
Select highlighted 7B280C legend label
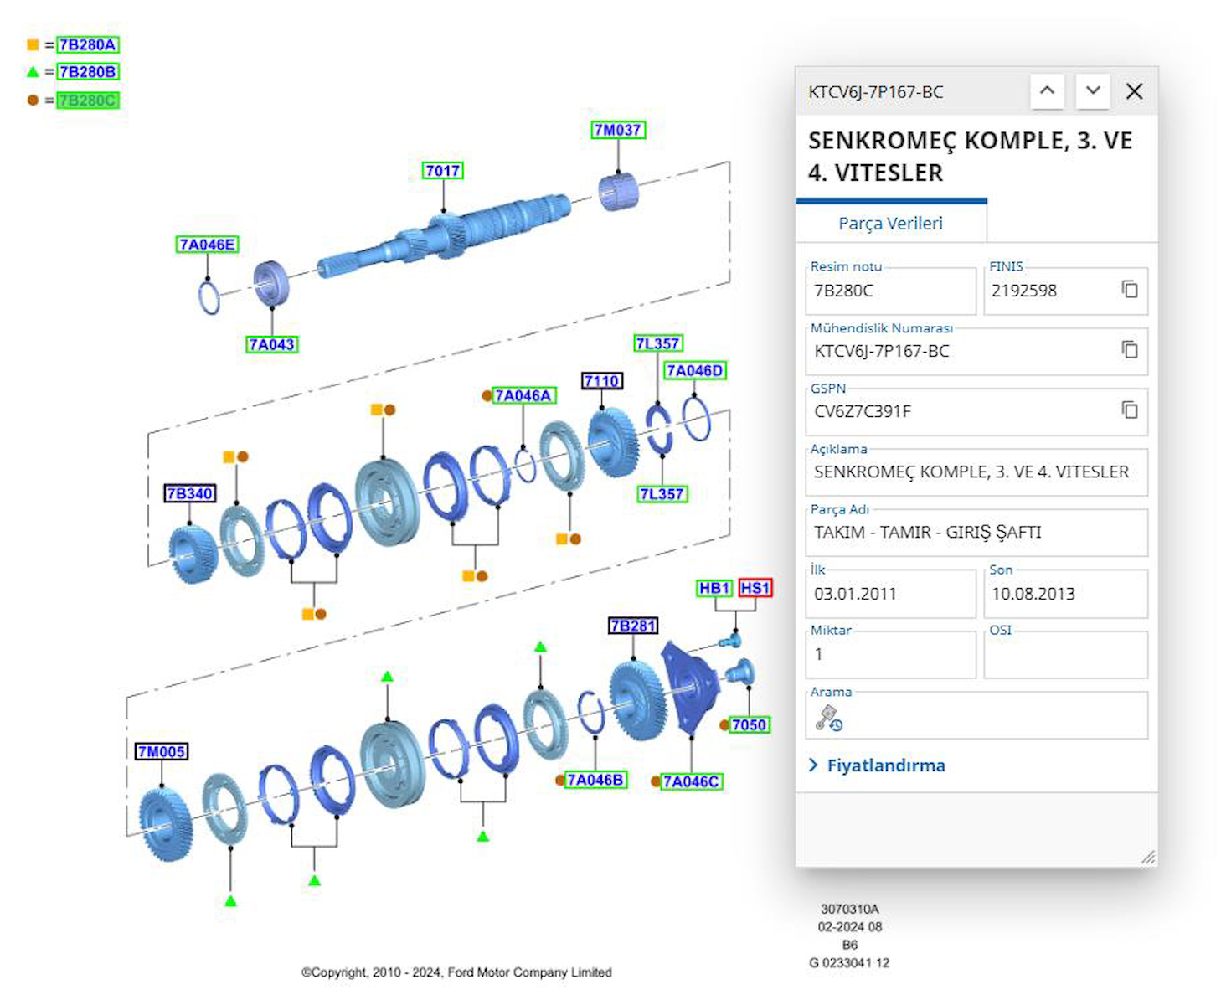[88, 100]
